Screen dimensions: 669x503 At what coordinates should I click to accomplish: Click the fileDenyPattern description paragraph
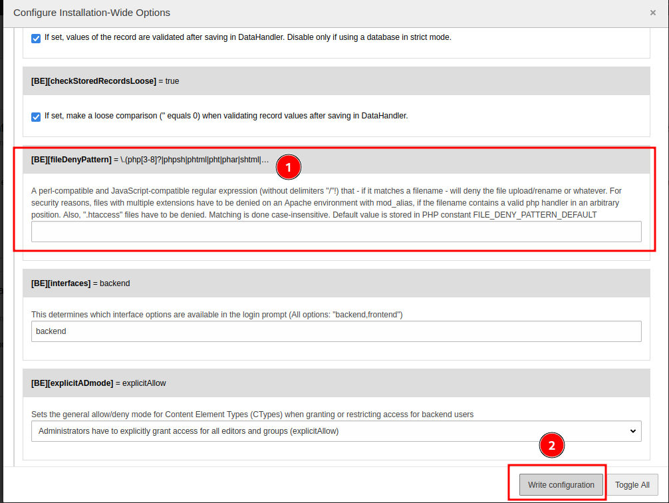pos(327,203)
